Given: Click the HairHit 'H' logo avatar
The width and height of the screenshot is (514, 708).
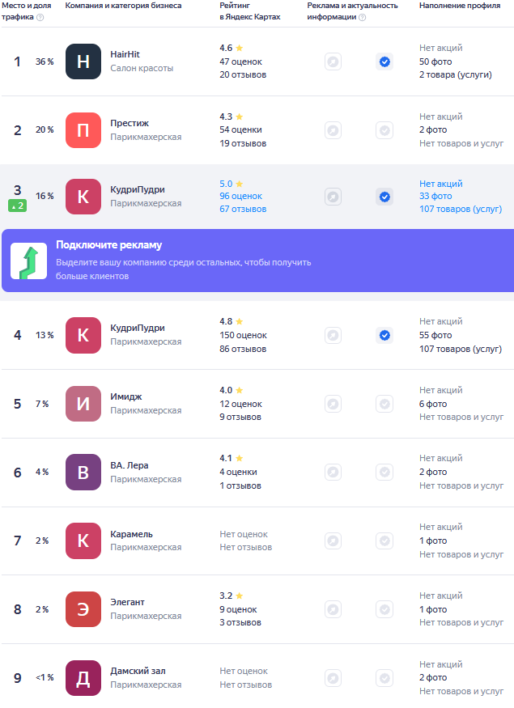Looking at the screenshot, I should (83, 61).
